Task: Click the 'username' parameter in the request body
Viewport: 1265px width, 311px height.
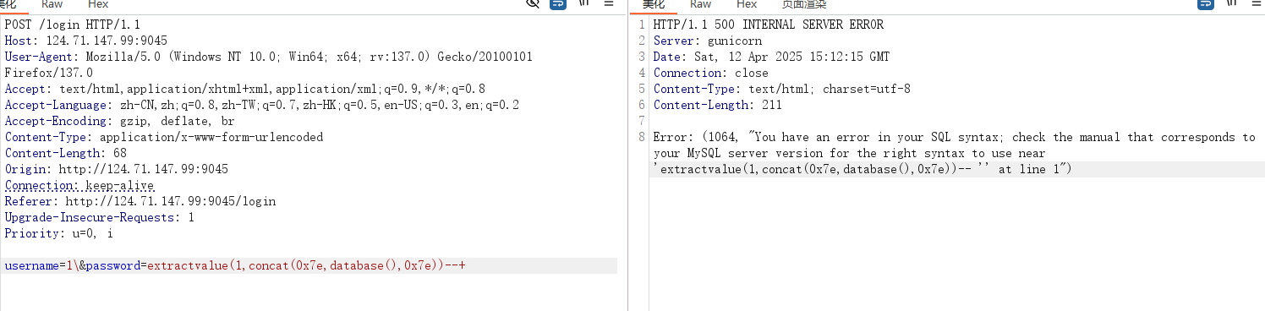Action: coord(31,266)
